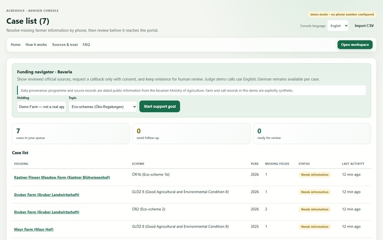Open Gruber Farm case for ÖR2

click(47, 212)
